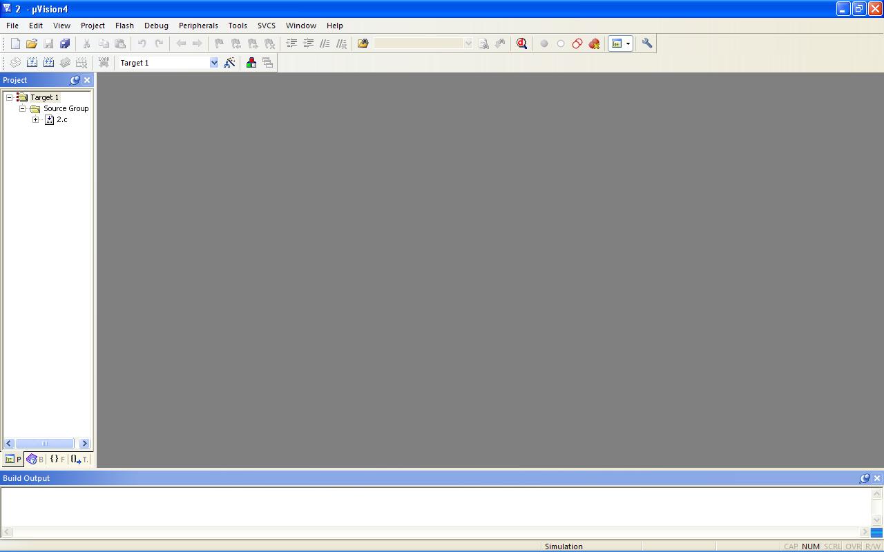
Task: Click the Insert/Remove Breakpoint icon
Action: 544,43
